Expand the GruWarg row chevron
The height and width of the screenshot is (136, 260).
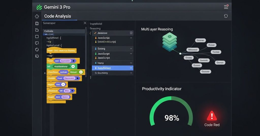131,73
